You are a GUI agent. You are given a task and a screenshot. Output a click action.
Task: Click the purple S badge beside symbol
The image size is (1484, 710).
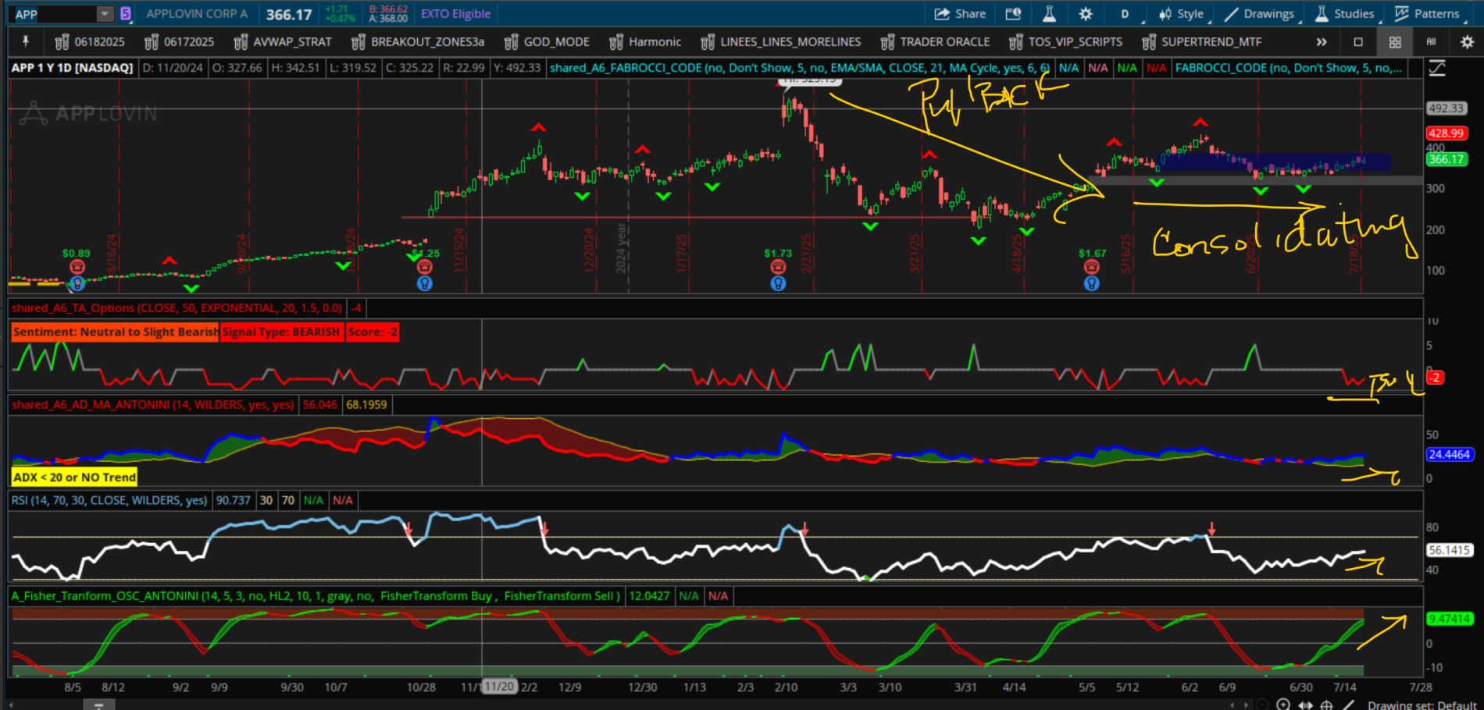[126, 13]
